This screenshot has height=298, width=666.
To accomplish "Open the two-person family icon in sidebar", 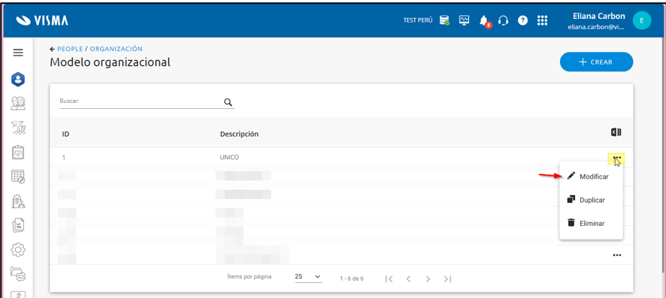I will 18,103.
